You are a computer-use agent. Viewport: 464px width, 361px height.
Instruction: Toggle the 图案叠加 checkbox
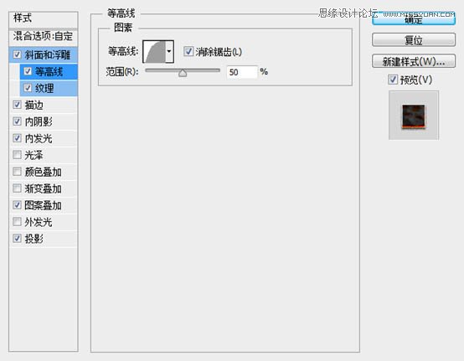17,205
